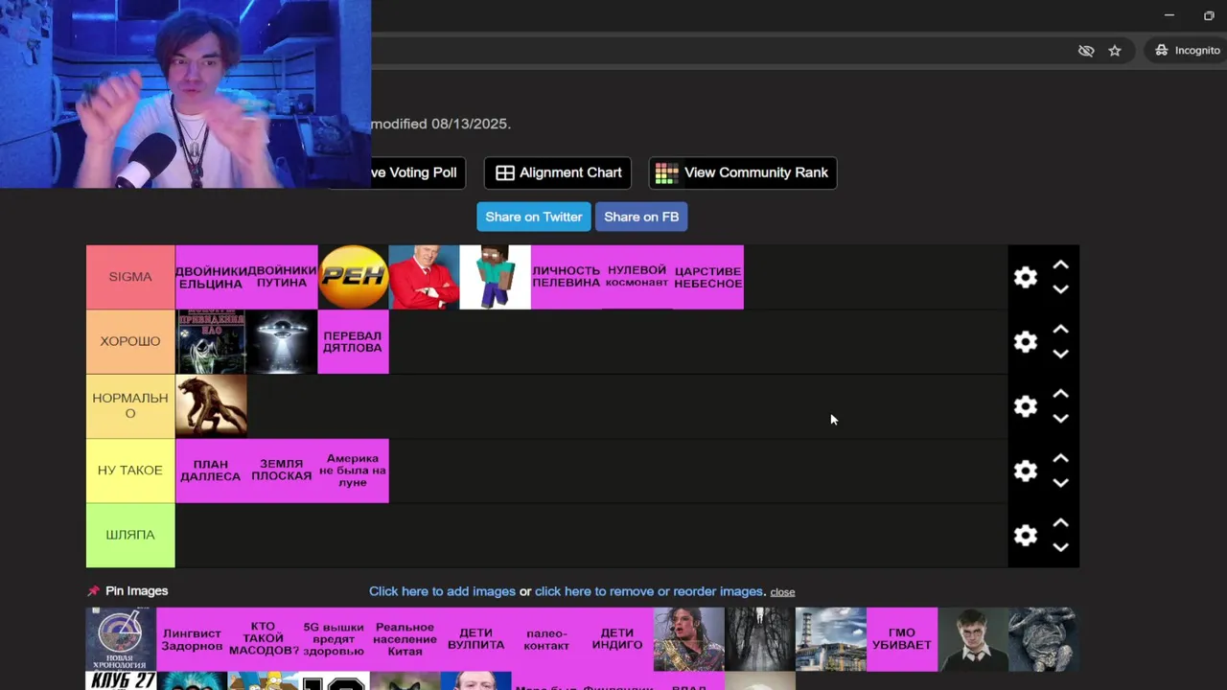Viewport: 1227px width, 690px height.
Task: Pick the Новая Хронология image
Action: (121, 639)
